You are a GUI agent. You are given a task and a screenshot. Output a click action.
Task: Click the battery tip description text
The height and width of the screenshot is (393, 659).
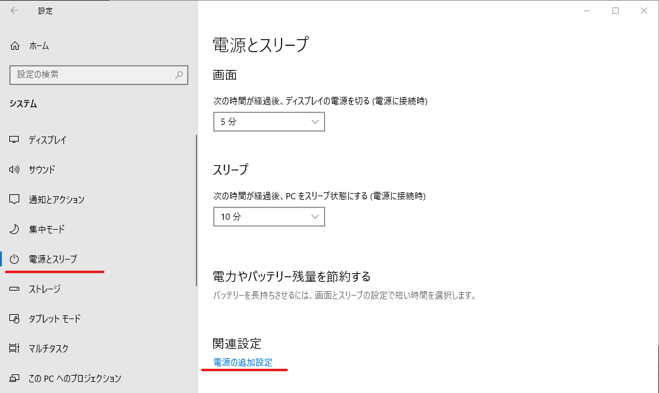[344, 296]
